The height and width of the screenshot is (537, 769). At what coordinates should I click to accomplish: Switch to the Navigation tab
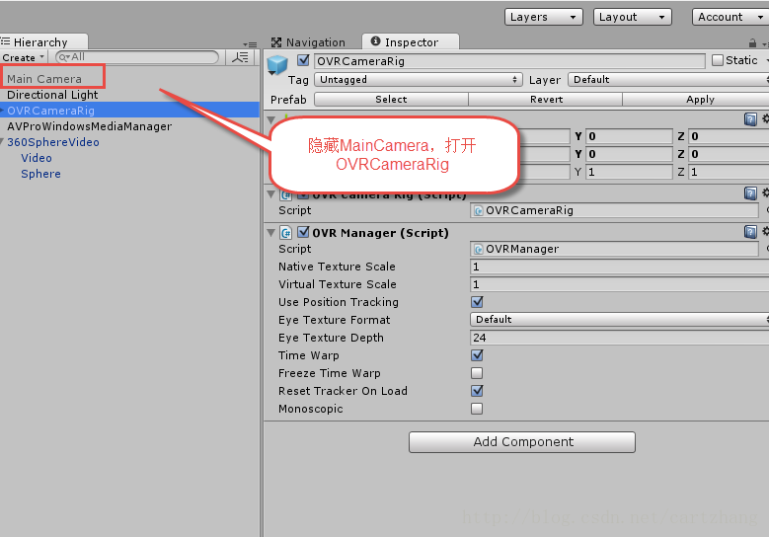pyautogui.click(x=309, y=42)
